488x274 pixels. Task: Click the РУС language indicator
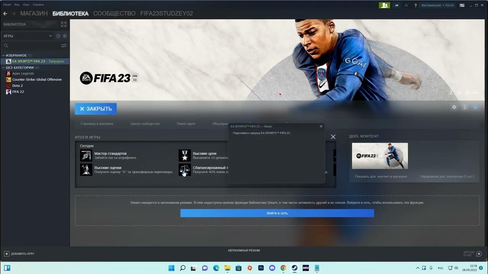click(441, 268)
